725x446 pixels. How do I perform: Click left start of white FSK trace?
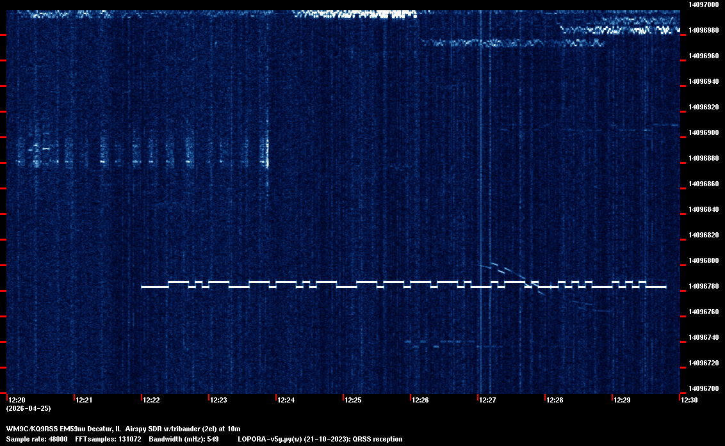143,287
